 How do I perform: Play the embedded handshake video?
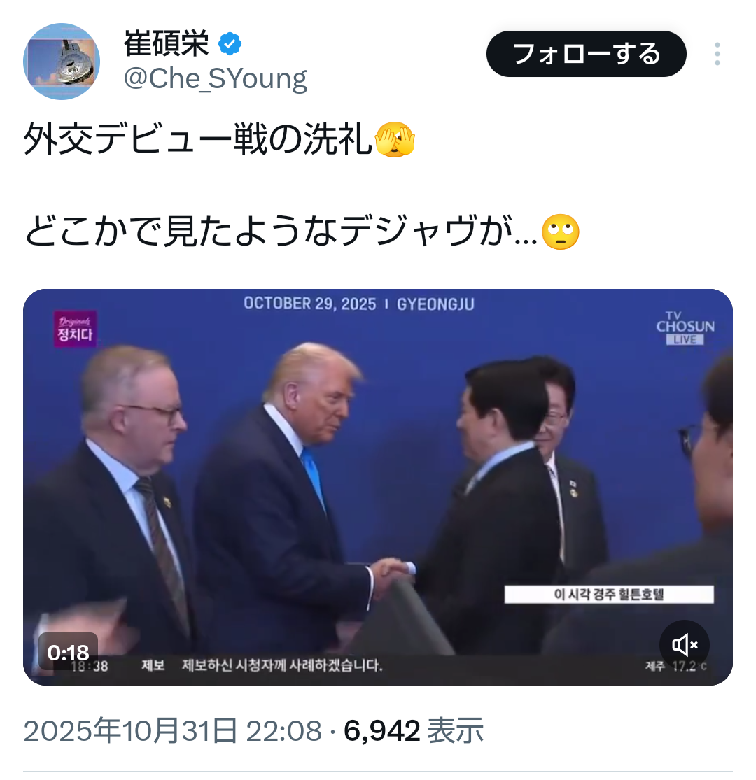(x=378, y=487)
